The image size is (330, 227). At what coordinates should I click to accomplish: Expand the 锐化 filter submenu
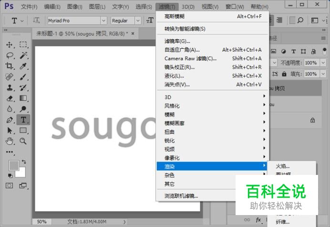click(x=212, y=141)
